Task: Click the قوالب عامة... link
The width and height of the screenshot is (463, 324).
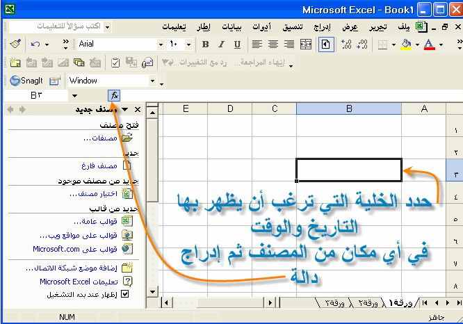Action: [x=95, y=221]
